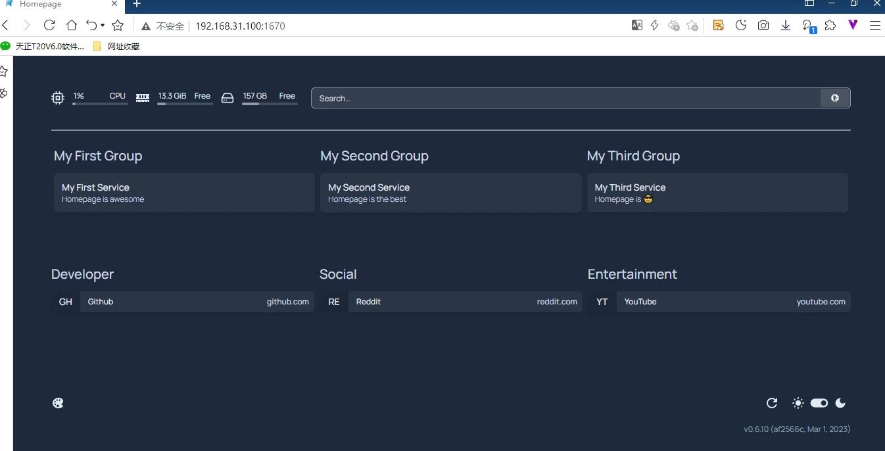Click the sidebar favorites star icon
Screen dimensions: 885x451
pos(3,71)
